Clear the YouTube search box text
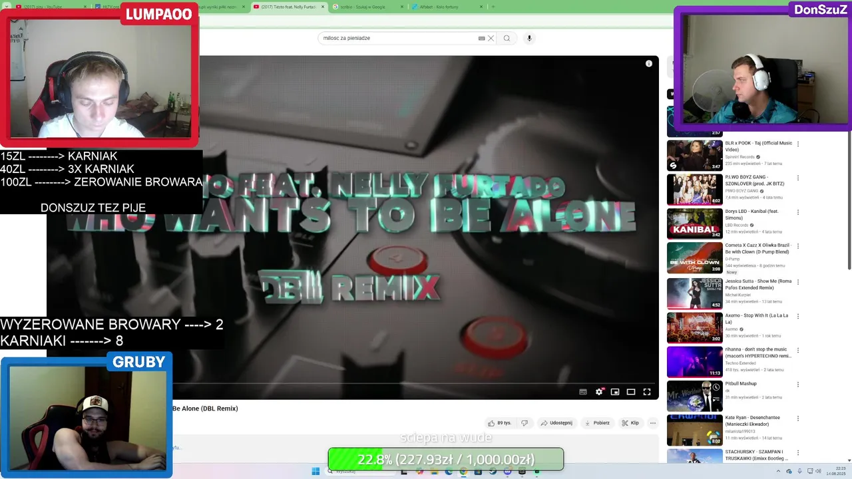852x479 pixels. tap(491, 38)
